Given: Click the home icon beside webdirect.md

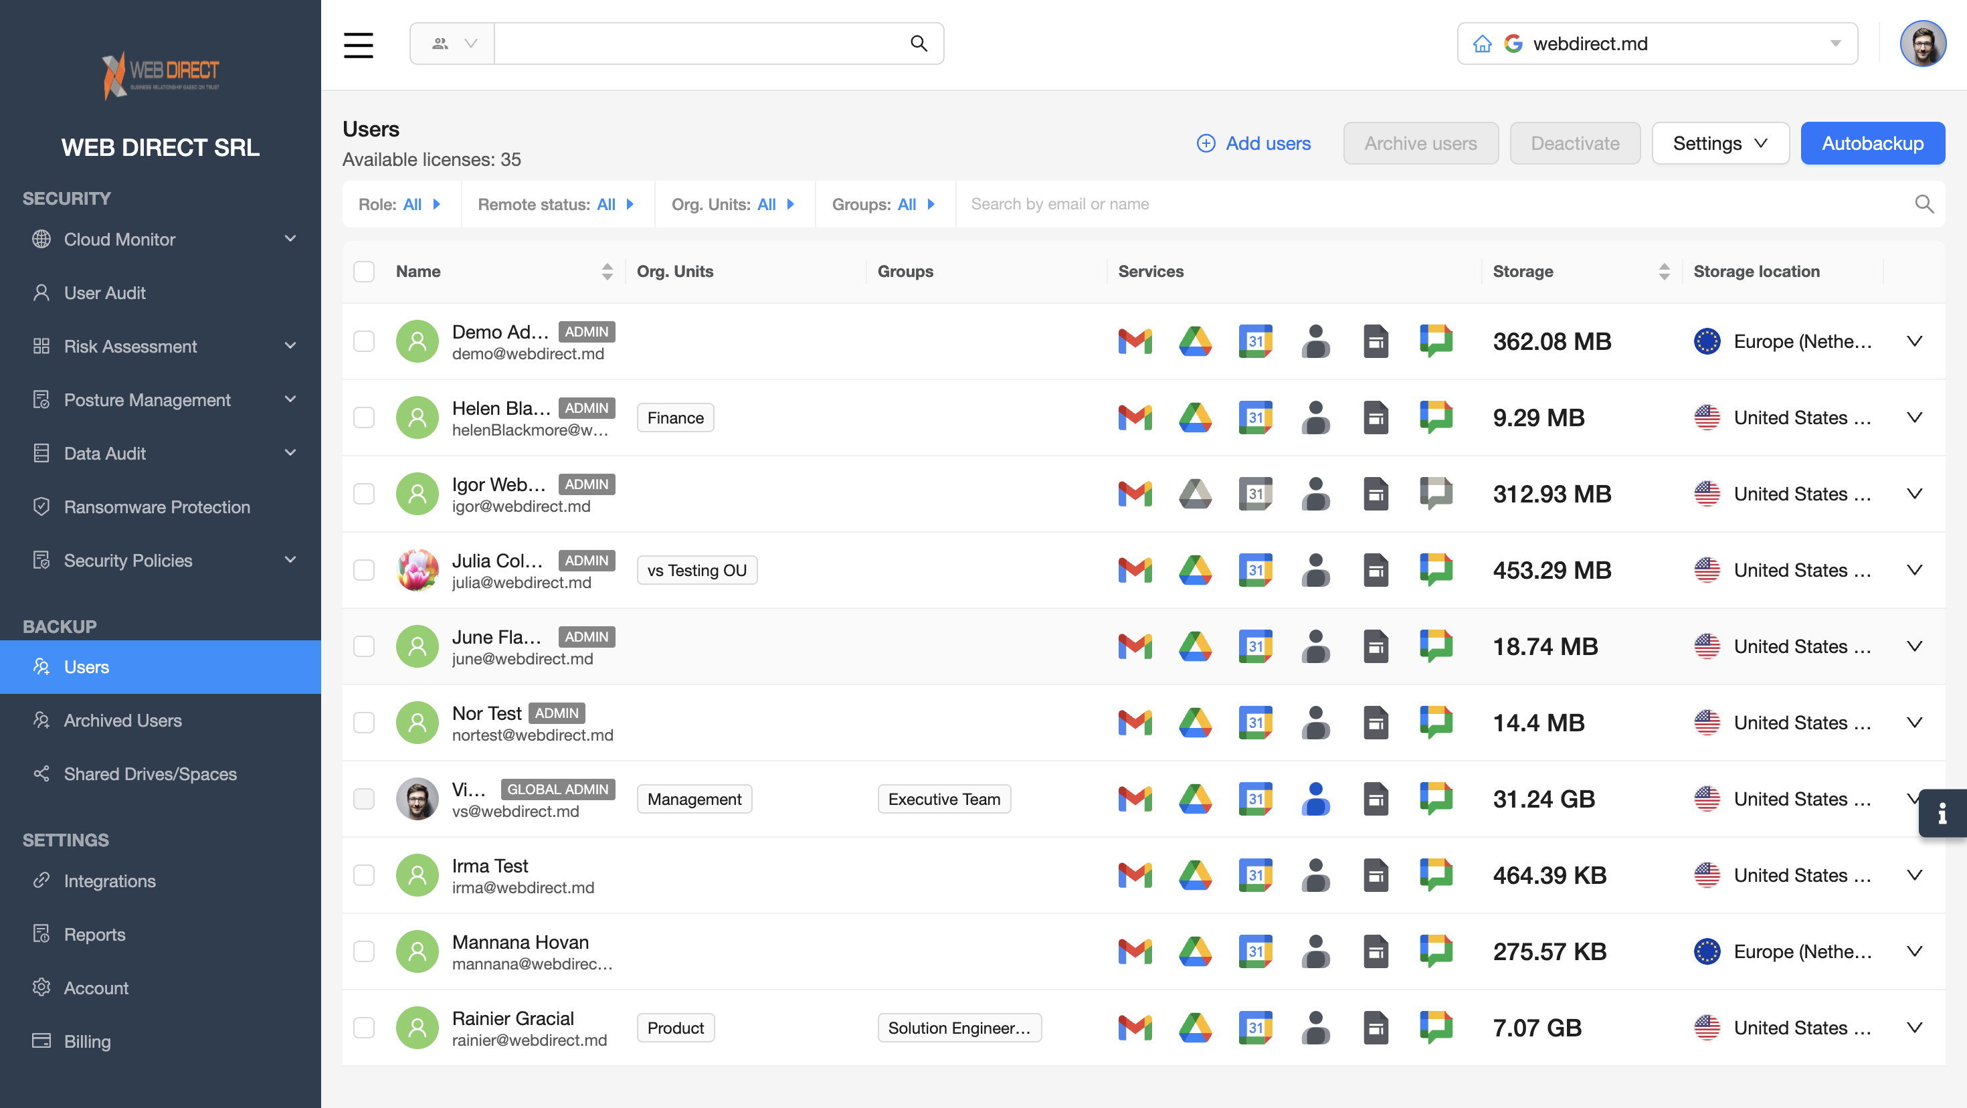Looking at the screenshot, I should click(1481, 44).
